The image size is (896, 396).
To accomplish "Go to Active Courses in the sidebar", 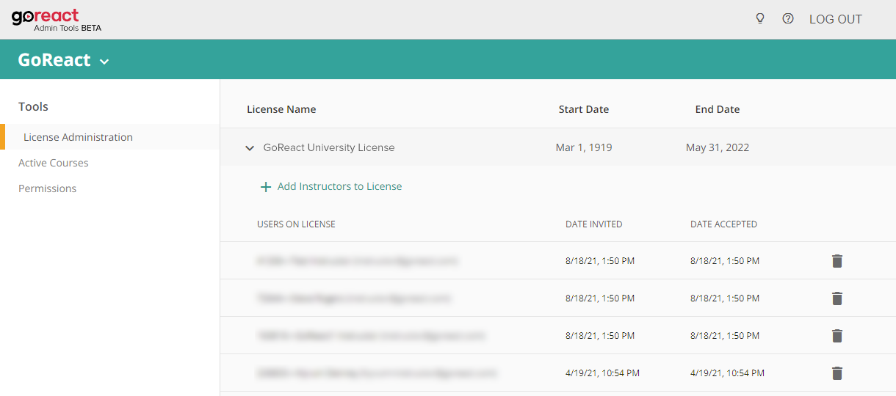I will click(x=53, y=163).
